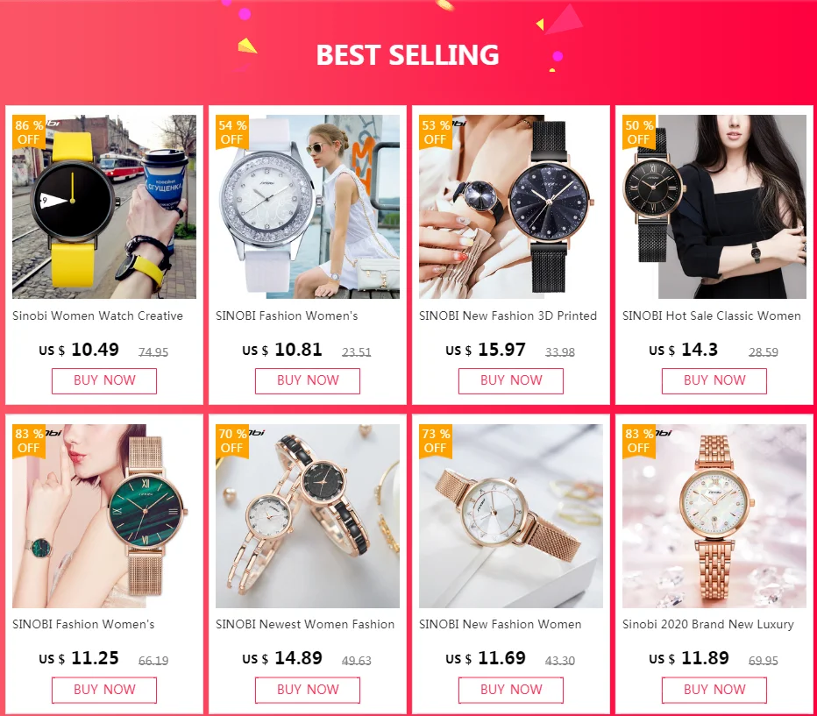817x716 pixels.
Task: Open 'Sinobi Women Watch Creative' title link
Action: [97, 316]
